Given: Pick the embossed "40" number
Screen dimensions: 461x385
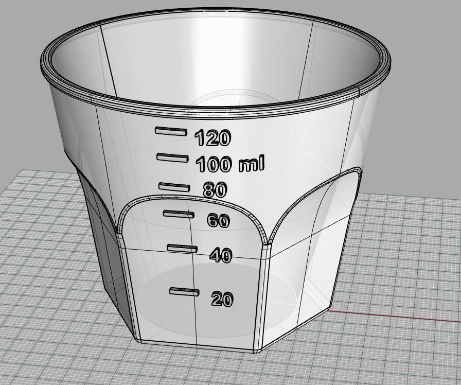Looking at the screenshot, I should coord(221,255).
